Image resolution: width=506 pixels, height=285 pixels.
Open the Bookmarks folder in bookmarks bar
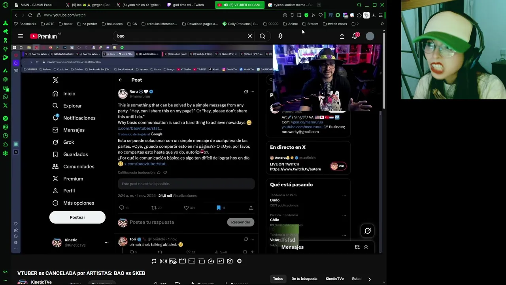click(25, 24)
